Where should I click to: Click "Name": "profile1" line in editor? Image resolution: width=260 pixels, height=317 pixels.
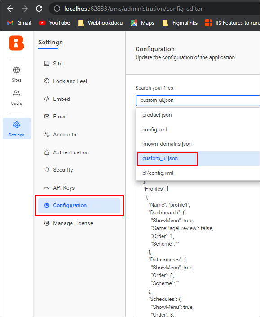(169, 205)
